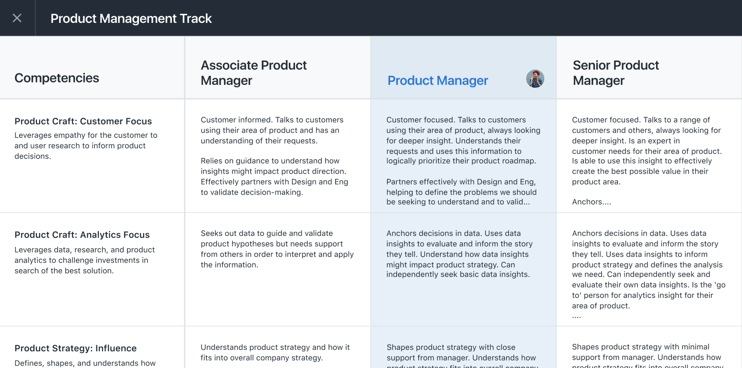Close the Product Management Track panel
742x368 pixels.
(x=17, y=18)
